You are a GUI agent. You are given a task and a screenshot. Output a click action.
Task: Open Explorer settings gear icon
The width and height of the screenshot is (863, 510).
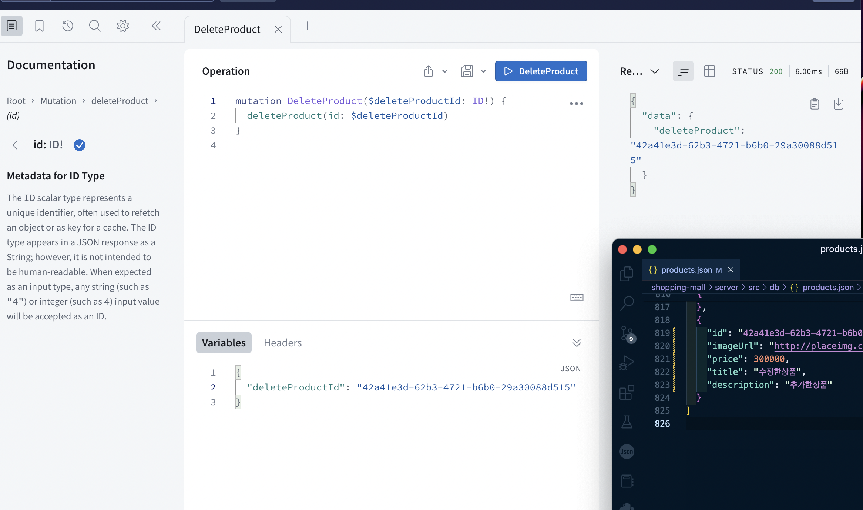click(x=122, y=26)
